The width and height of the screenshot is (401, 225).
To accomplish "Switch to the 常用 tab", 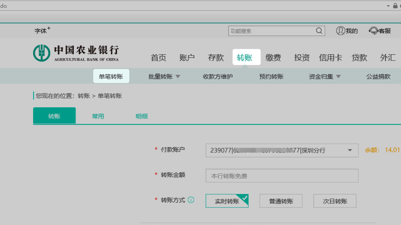I will point(98,116).
